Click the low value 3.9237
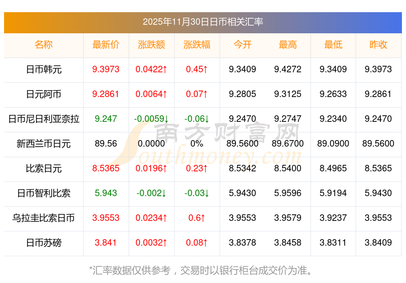Viewport: 406px width, 283px height. click(333, 218)
